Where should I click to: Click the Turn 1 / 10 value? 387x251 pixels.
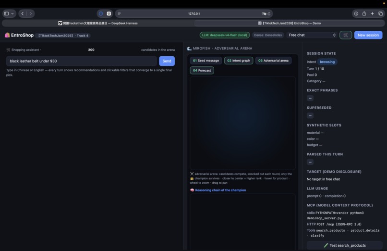[319, 69]
